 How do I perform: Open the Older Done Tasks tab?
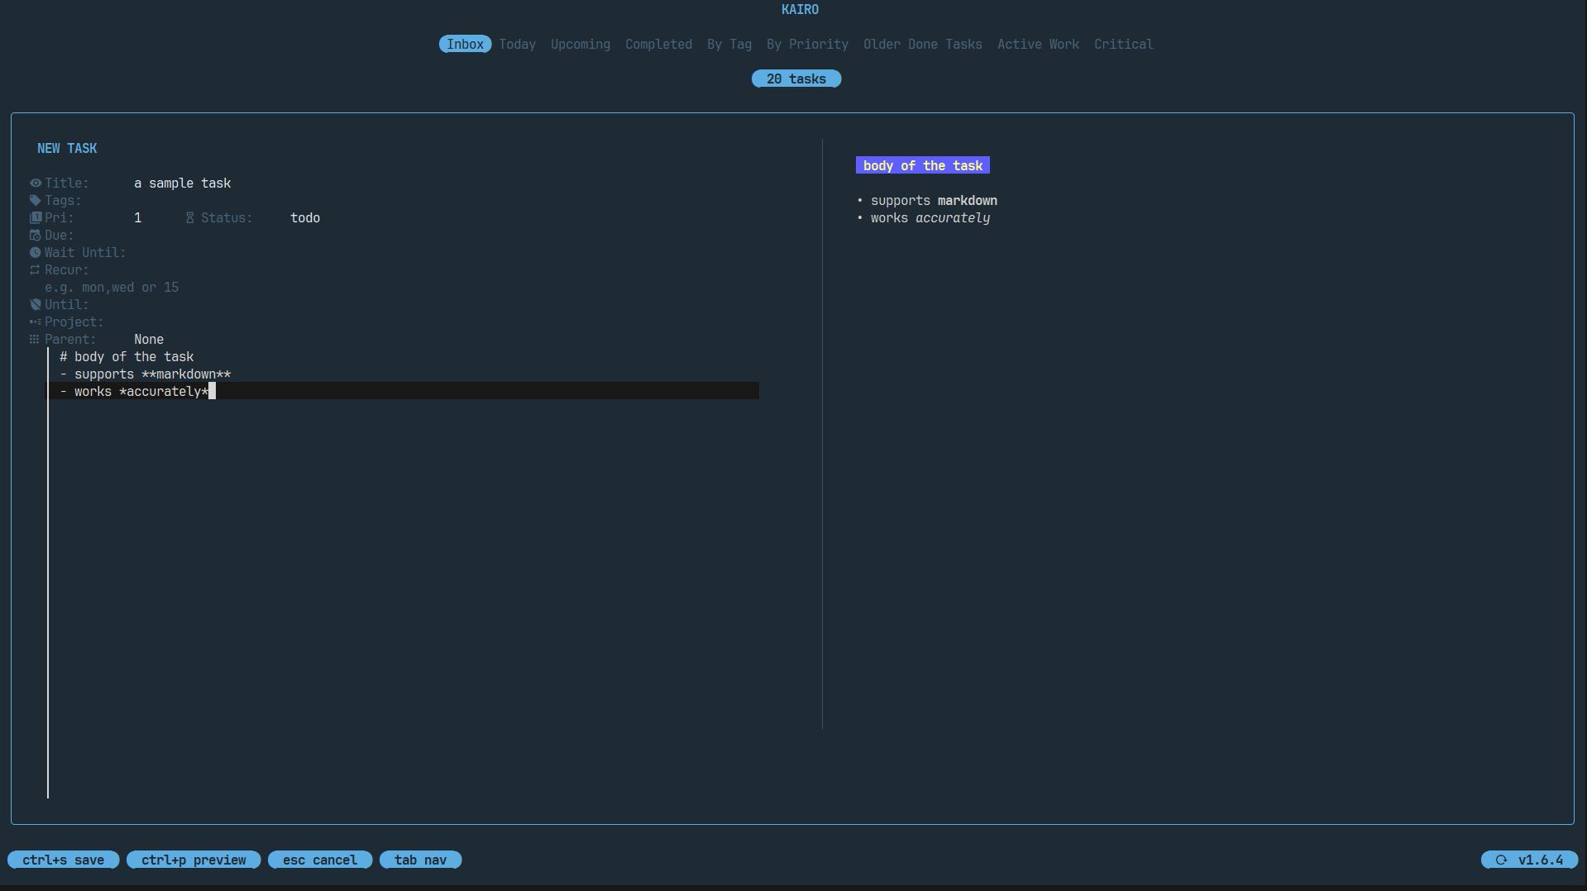pos(923,45)
